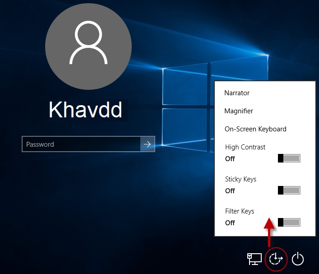The height and width of the screenshot is (274, 319).
Task: Focus the Password input field
Action: [81, 144]
